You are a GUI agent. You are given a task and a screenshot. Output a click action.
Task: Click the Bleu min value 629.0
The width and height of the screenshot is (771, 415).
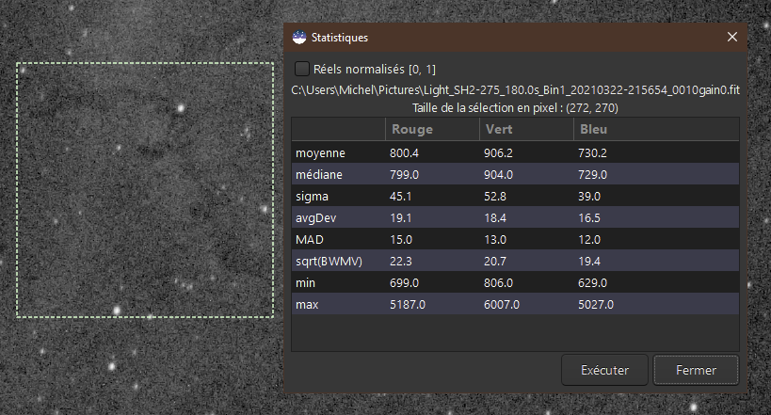click(592, 282)
